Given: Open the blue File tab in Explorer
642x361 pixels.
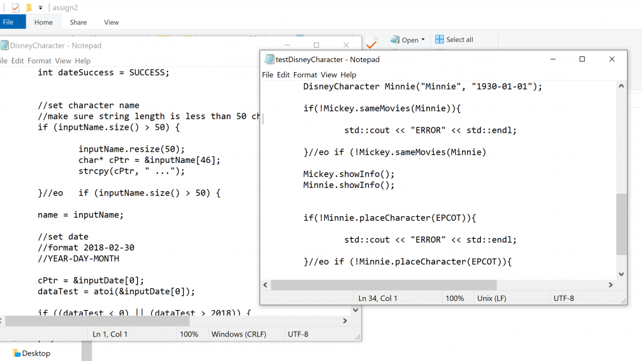Looking at the screenshot, I should (9, 22).
